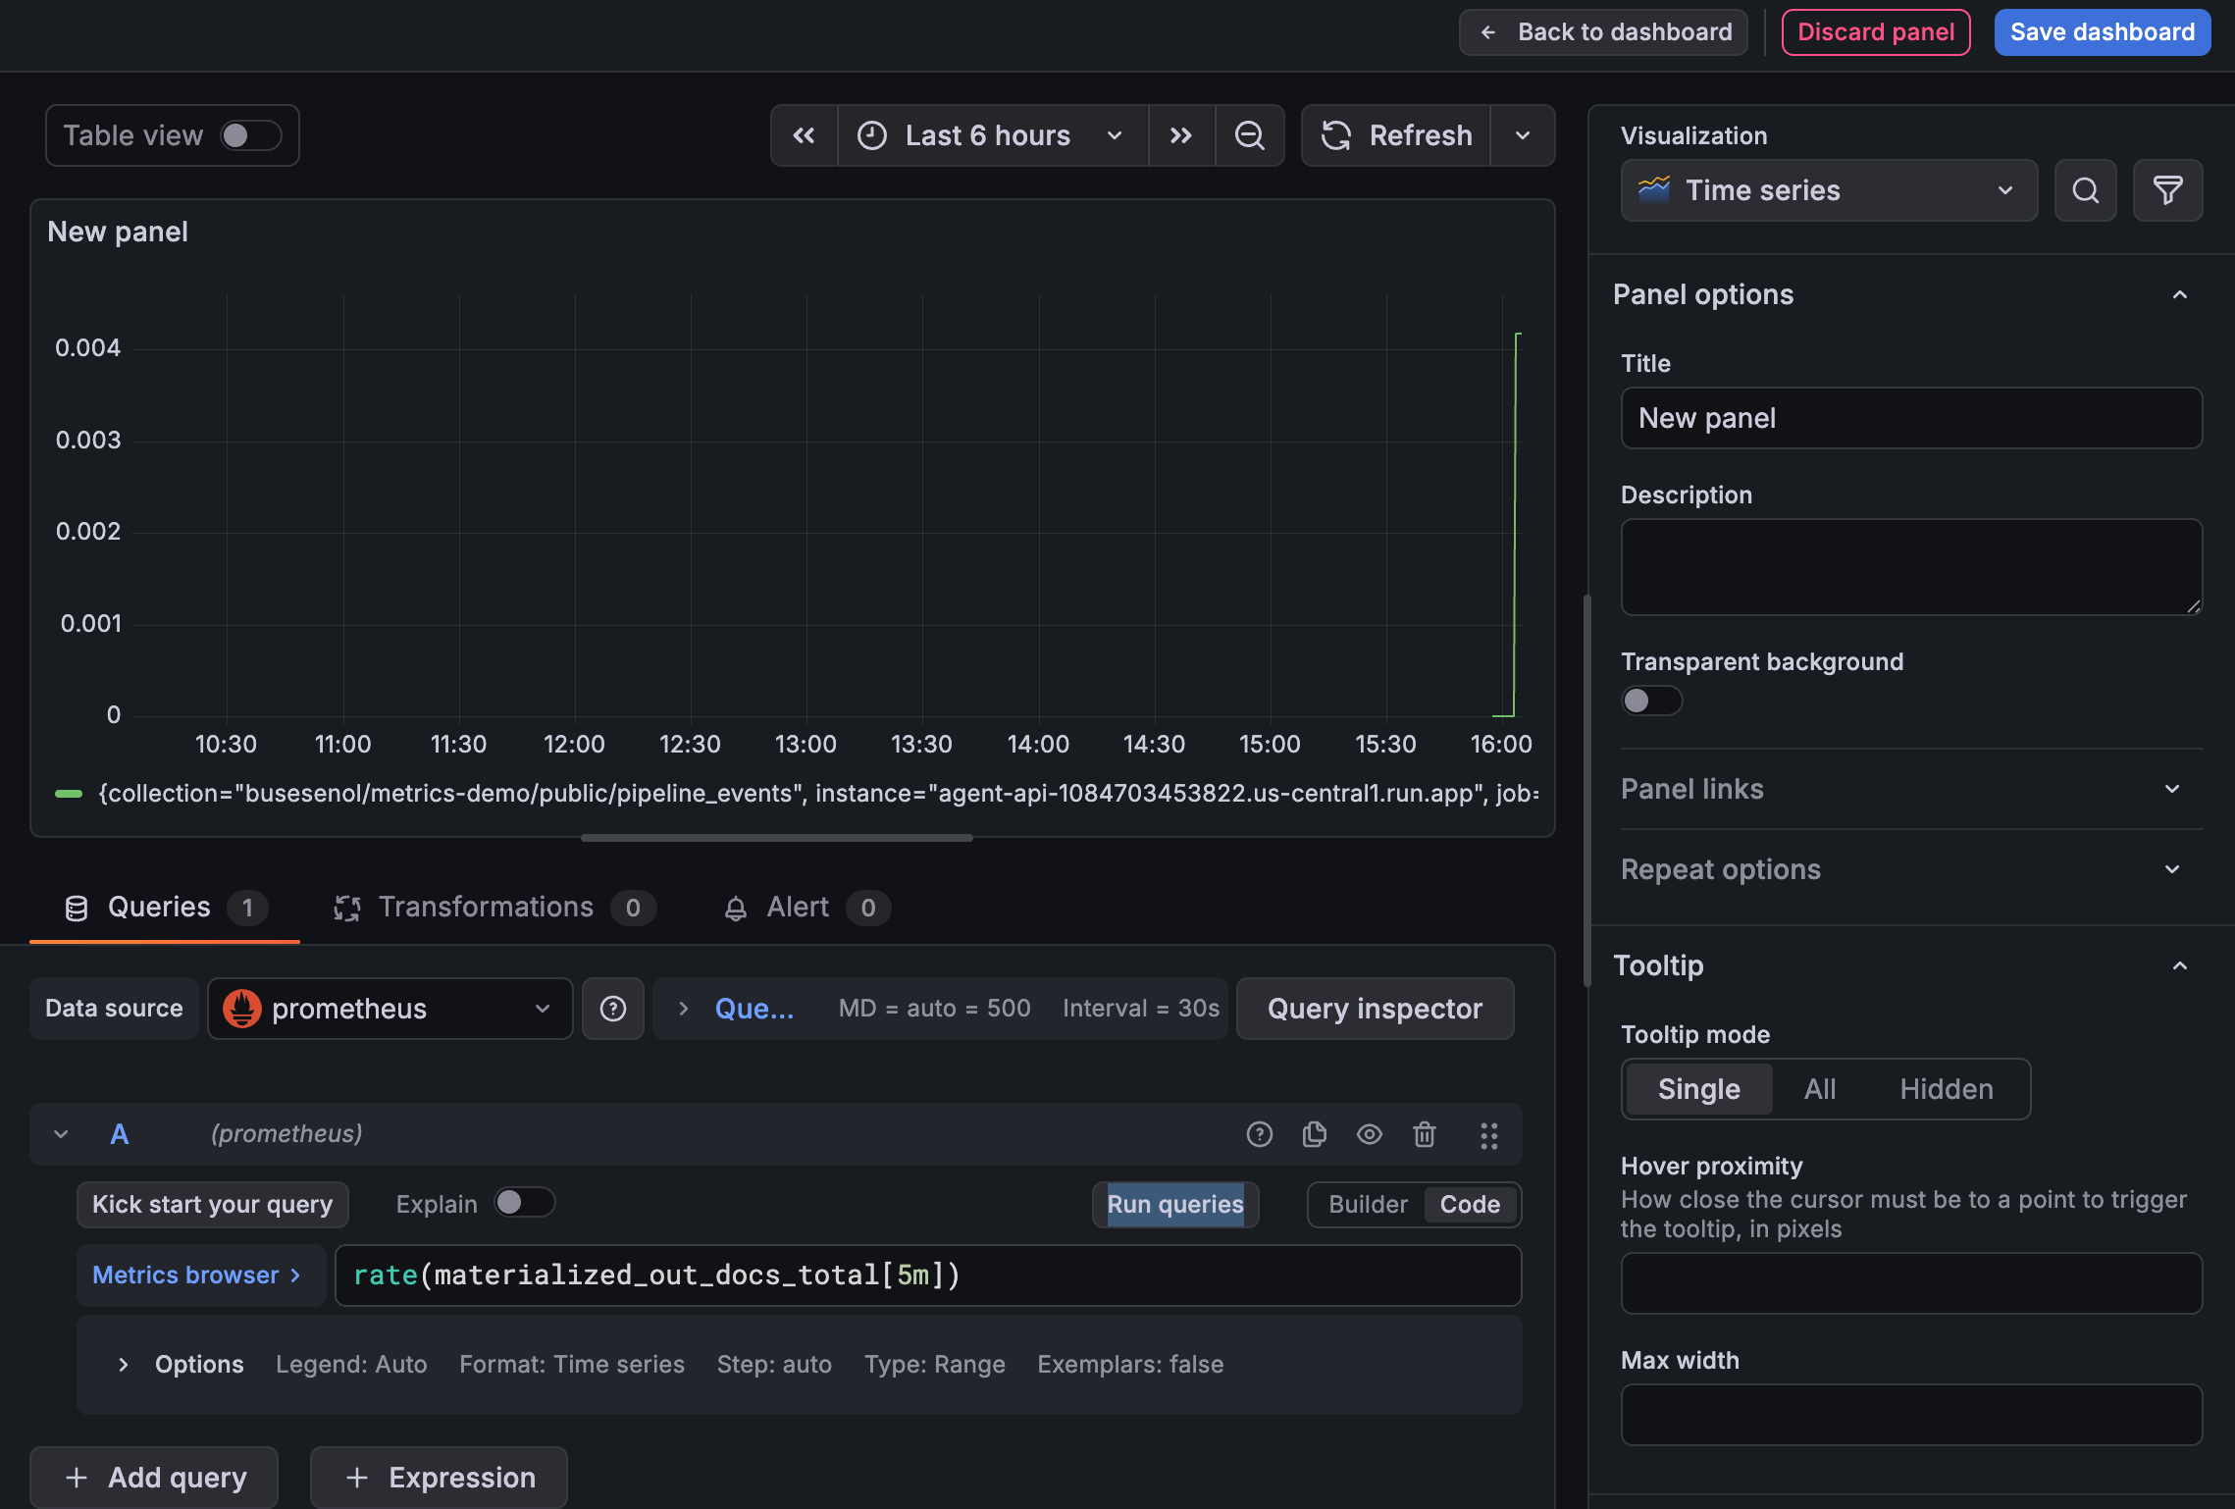This screenshot has height=1509, width=2235.
Task: Grab query A drag handle icon
Action: [x=1488, y=1135]
